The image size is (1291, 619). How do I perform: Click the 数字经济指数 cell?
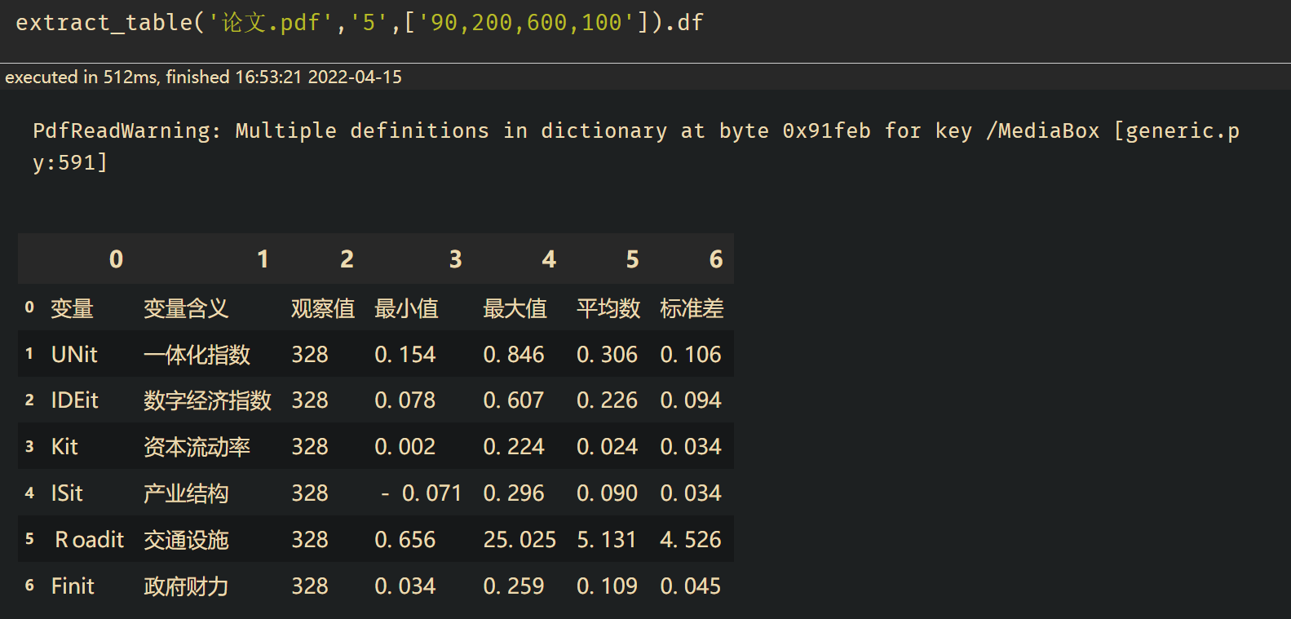coord(207,400)
